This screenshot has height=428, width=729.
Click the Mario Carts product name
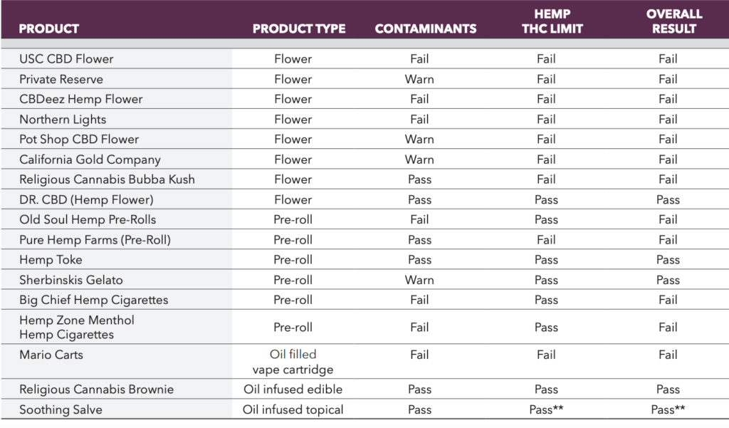pos(51,355)
